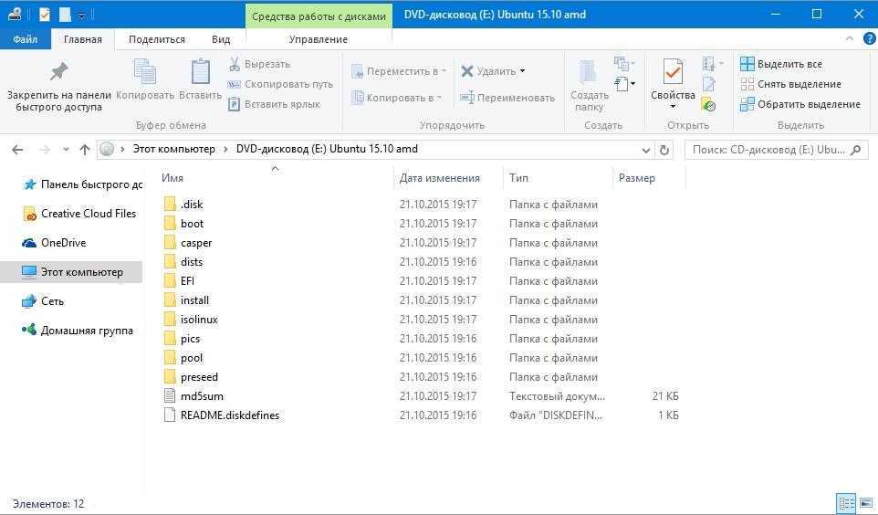Select the casper folder
The image size is (878, 515).
pos(196,243)
